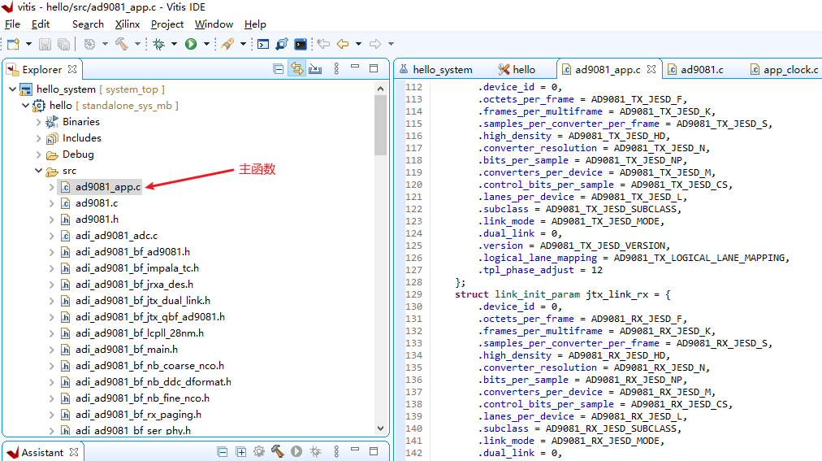Click the yellow Back arrow icon
The width and height of the screenshot is (822, 461).
pyautogui.click(x=343, y=44)
